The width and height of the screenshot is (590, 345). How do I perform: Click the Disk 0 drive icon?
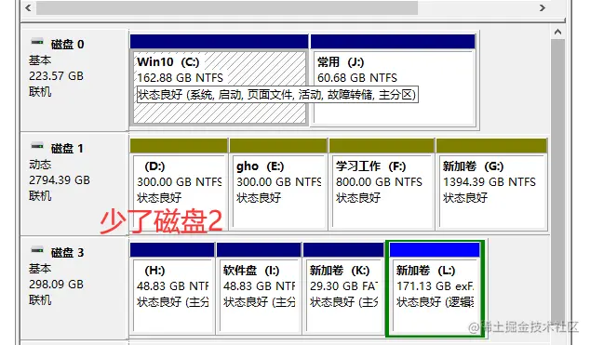click(x=37, y=42)
